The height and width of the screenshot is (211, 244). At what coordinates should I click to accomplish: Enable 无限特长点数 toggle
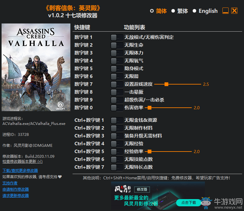(x=117, y=167)
